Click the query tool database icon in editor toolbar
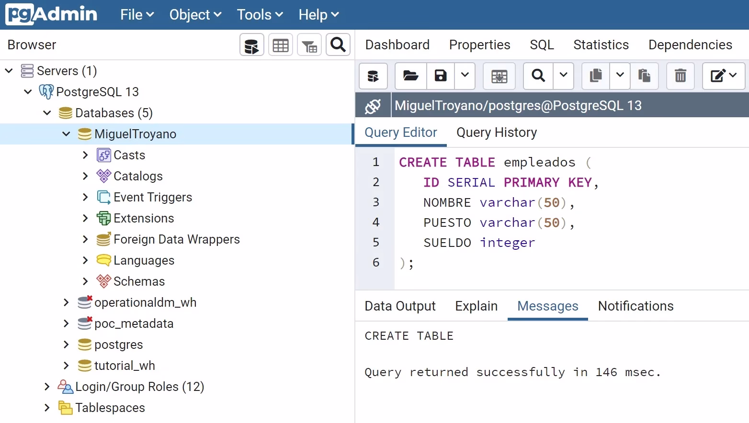Screen dimensions: 749x423 [x=373, y=76]
